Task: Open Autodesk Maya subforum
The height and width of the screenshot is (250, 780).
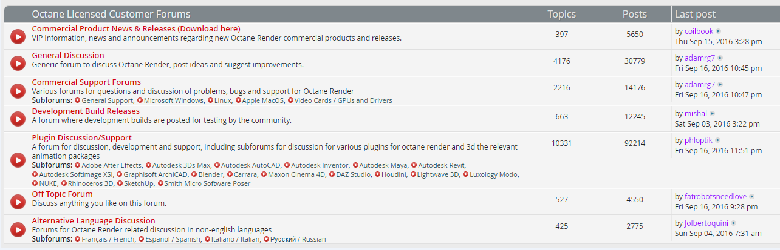Action: [x=383, y=165]
